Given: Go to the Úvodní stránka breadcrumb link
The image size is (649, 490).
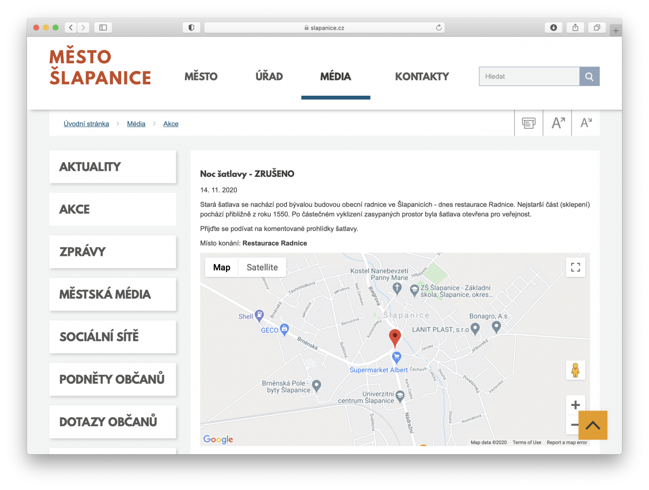Looking at the screenshot, I should coord(87,124).
